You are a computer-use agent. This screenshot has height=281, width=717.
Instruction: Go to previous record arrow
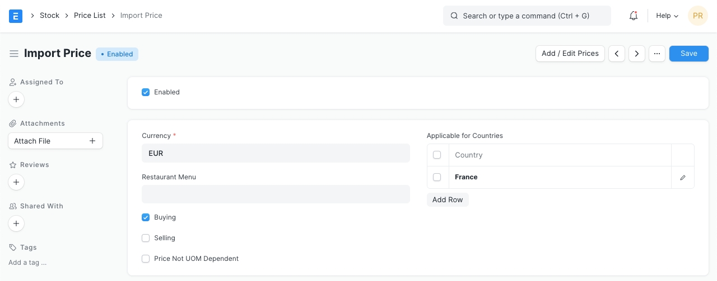617,54
